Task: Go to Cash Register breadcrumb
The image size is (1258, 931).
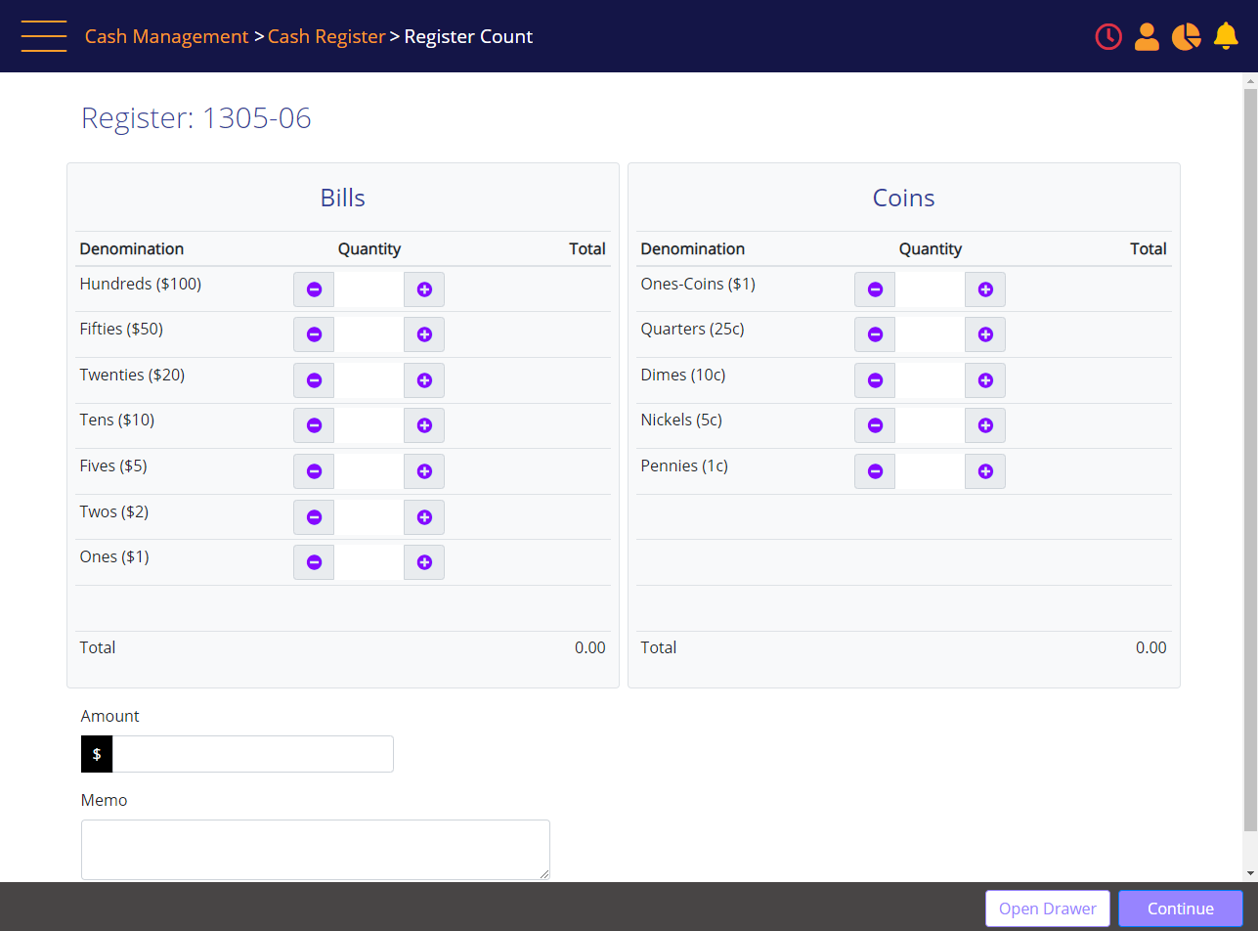Action: pyautogui.click(x=326, y=36)
